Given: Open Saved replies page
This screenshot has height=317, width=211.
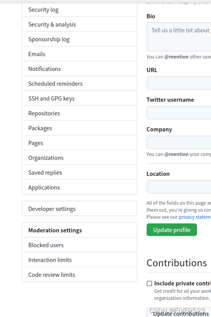Looking at the screenshot, I should 80,172.
